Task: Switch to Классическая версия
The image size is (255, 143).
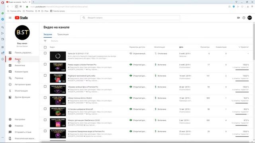Action: click(x=22, y=139)
